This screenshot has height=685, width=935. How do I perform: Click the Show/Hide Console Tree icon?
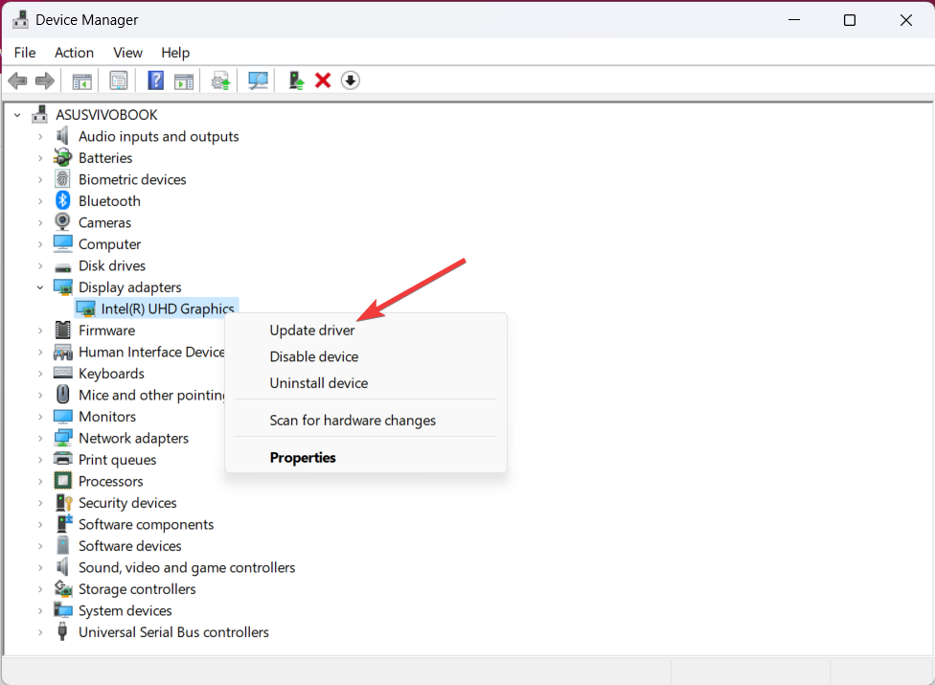pos(80,80)
